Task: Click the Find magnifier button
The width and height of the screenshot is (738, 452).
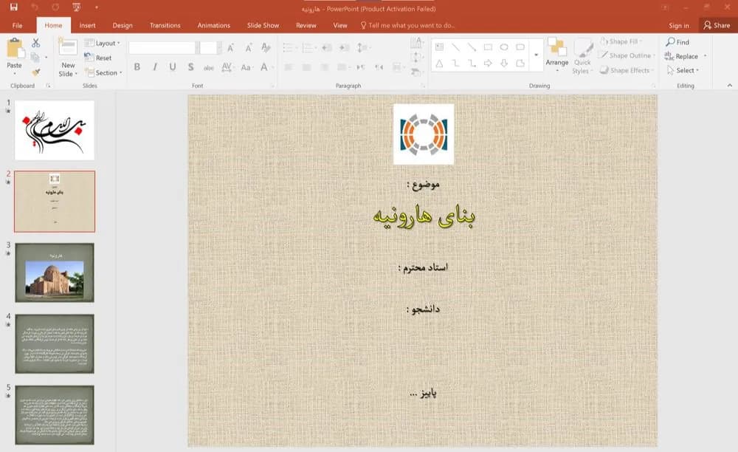Action: click(x=677, y=42)
